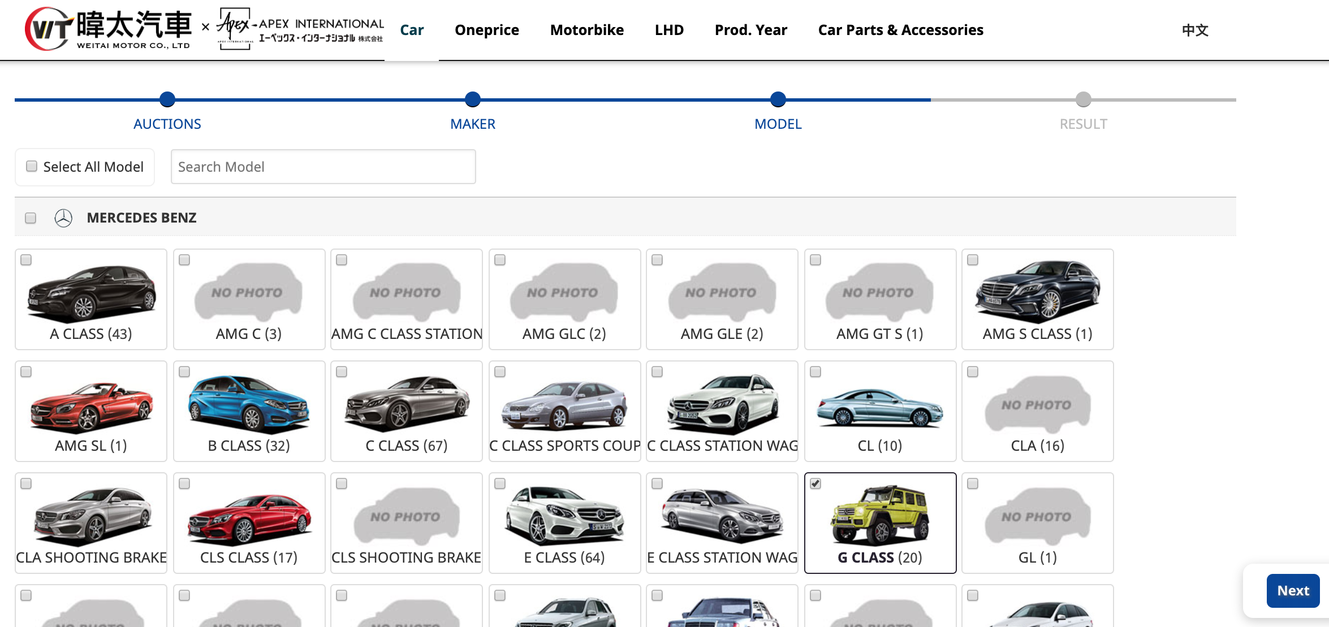Screen dimensions: 1329x627
Task: Click the grey RESULT progress dot
Action: 1084,99
